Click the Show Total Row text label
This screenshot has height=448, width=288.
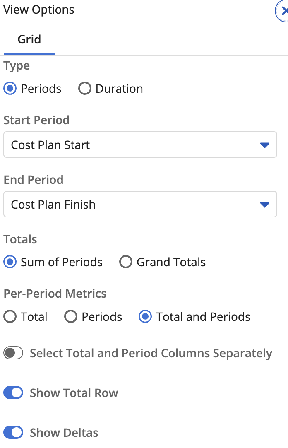[x=74, y=393]
